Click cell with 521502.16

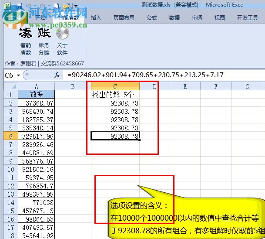pyautogui.click(x=37, y=169)
